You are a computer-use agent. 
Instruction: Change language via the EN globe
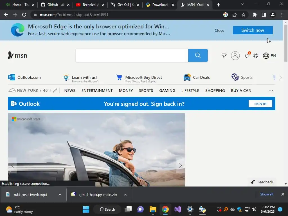point(269,56)
